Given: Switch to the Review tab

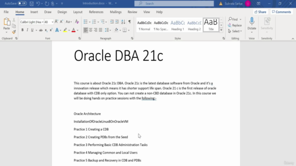Looking at the screenshot, I should [x=132, y=12].
